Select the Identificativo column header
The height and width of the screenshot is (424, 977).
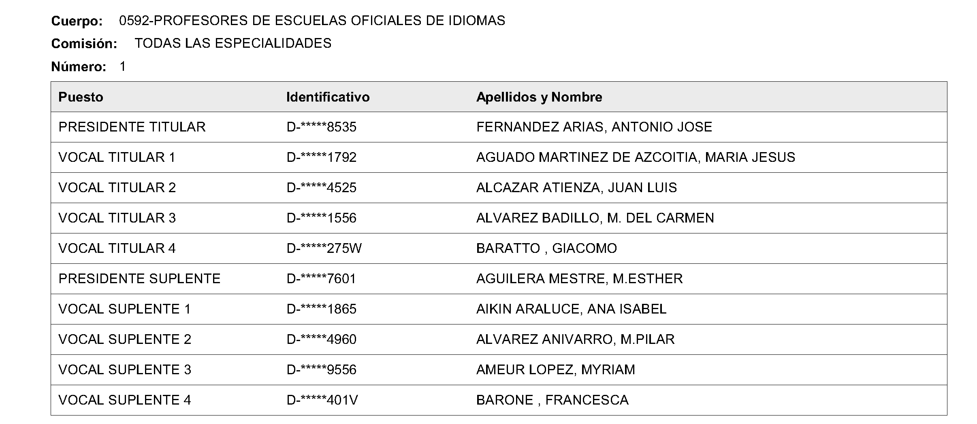328,97
